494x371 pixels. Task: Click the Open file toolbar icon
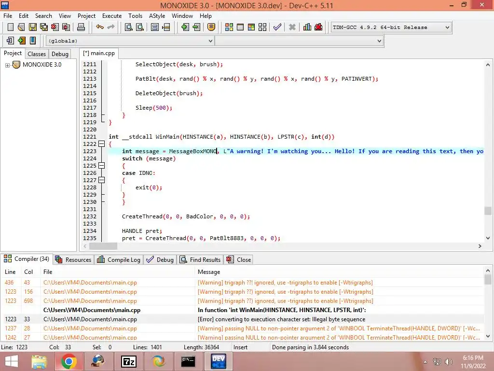coord(21,27)
